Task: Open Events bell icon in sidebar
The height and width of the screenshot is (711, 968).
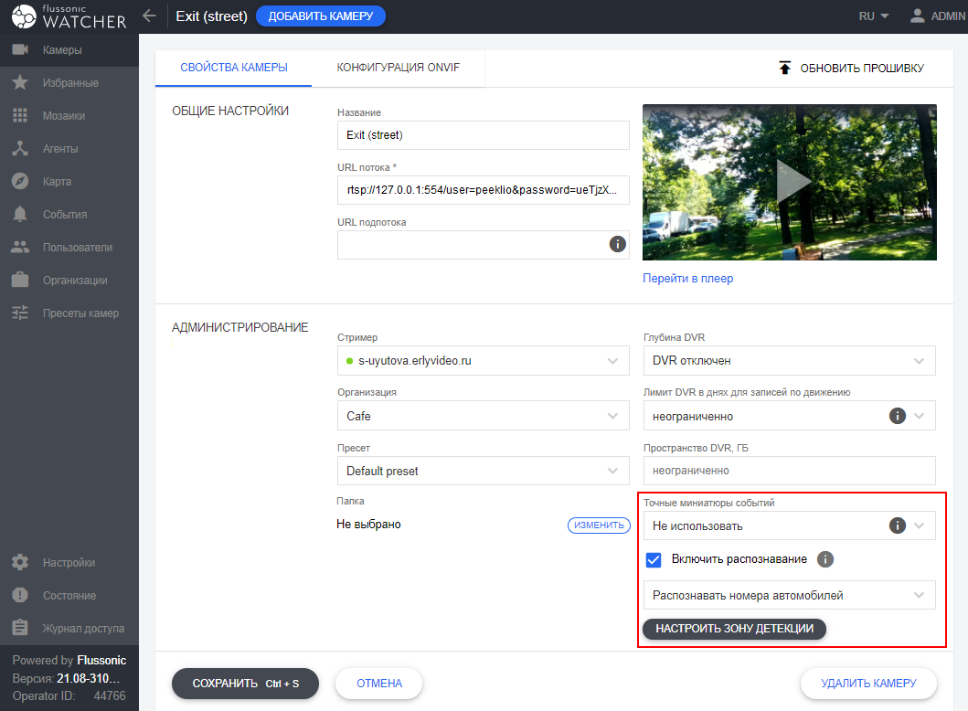Action: point(20,215)
